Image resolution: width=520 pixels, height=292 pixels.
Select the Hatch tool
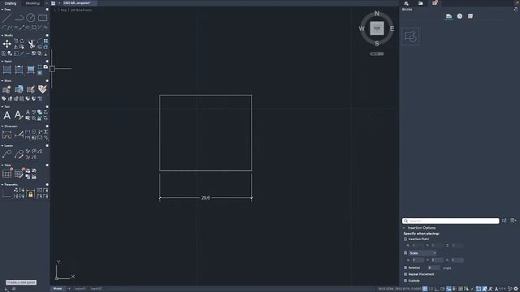[x=7, y=70]
